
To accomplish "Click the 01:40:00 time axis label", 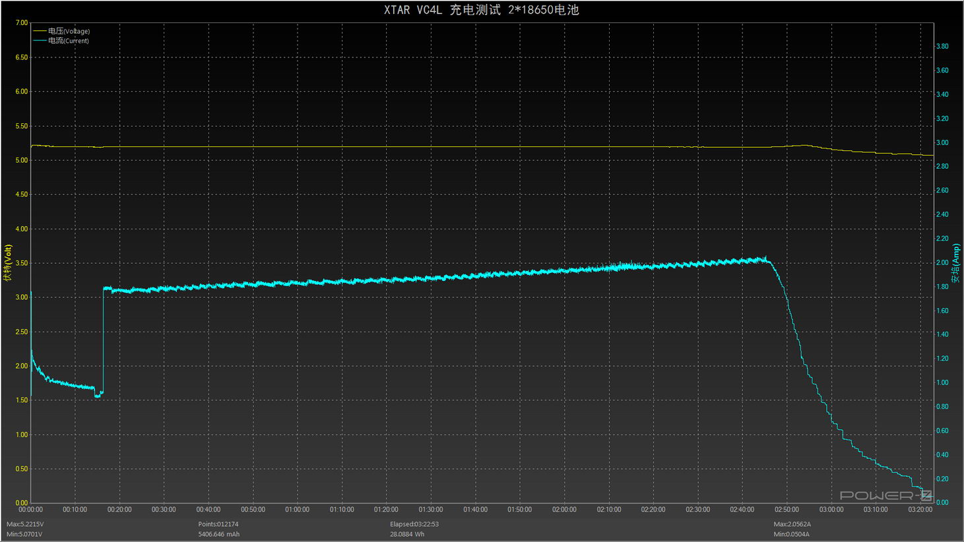I will [475, 510].
